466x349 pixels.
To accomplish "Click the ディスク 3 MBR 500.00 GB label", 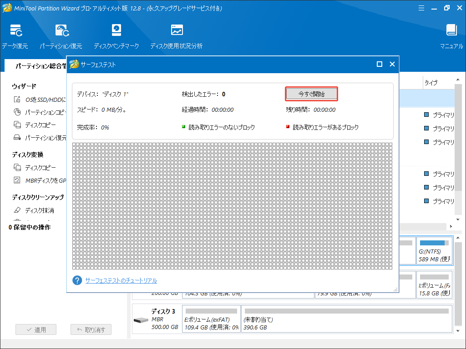I will [x=165, y=319].
